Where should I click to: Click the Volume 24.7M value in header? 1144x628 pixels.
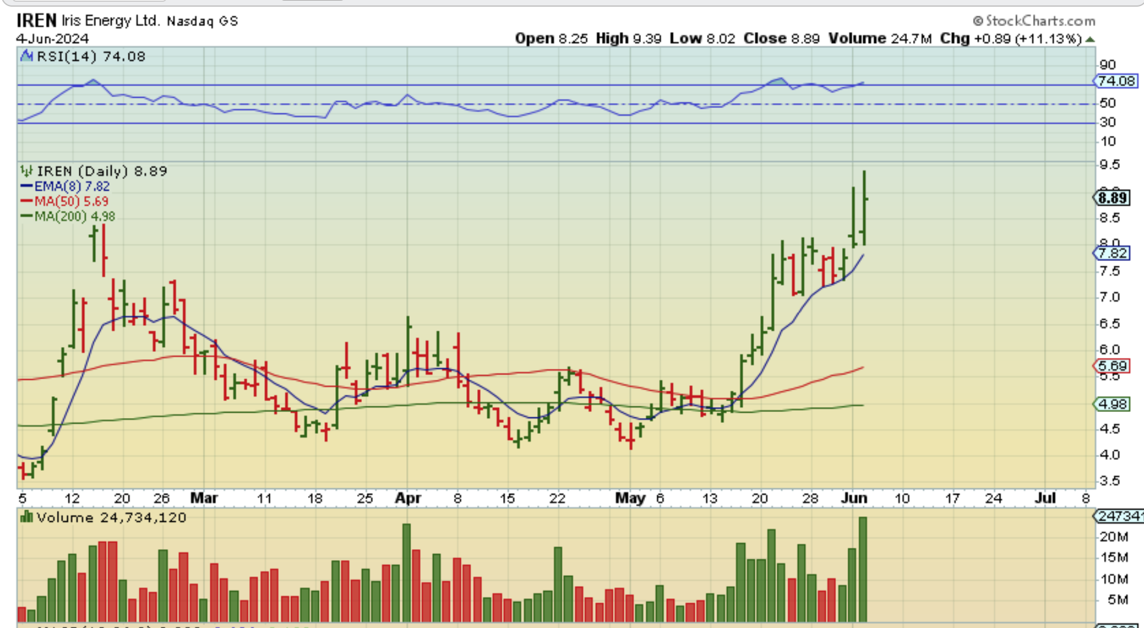(x=880, y=39)
